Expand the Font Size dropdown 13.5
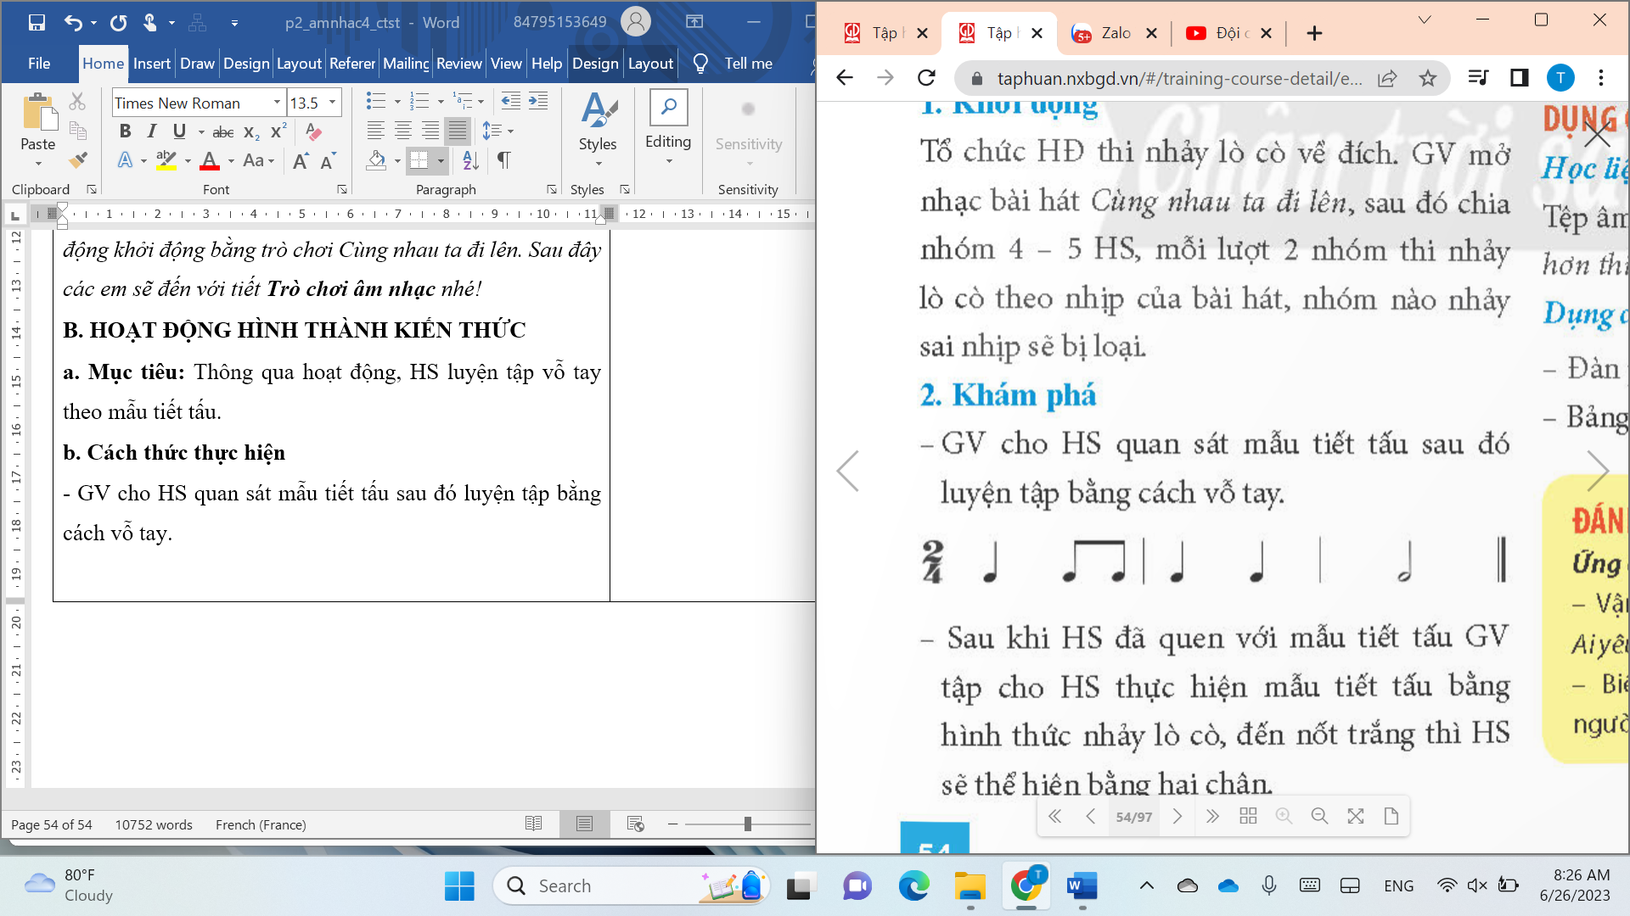This screenshot has width=1630, height=916. [x=333, y=102]
